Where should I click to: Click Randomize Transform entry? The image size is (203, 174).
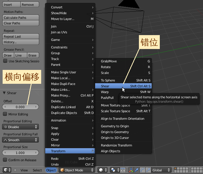123,145
